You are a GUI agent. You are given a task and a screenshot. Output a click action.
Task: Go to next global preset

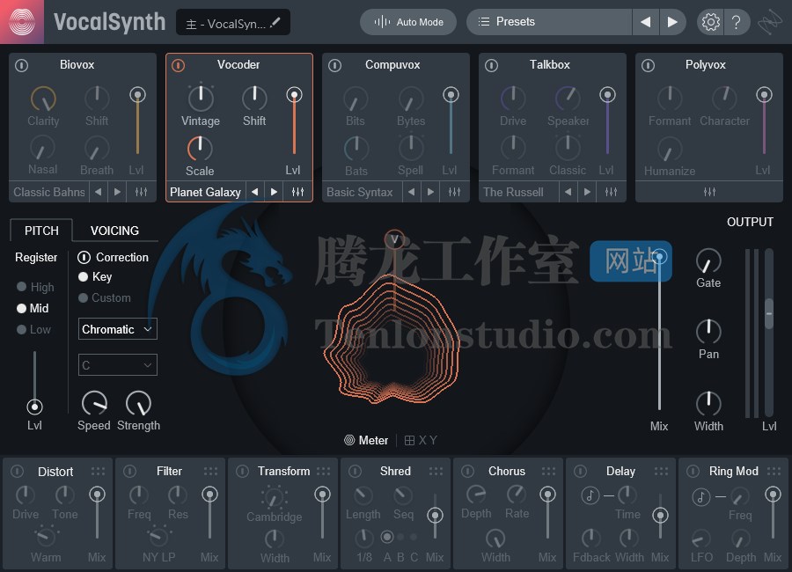[672, 22]
